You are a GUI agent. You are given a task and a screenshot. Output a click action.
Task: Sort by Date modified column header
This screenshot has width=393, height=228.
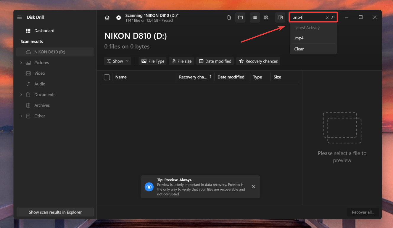point(231,77)
